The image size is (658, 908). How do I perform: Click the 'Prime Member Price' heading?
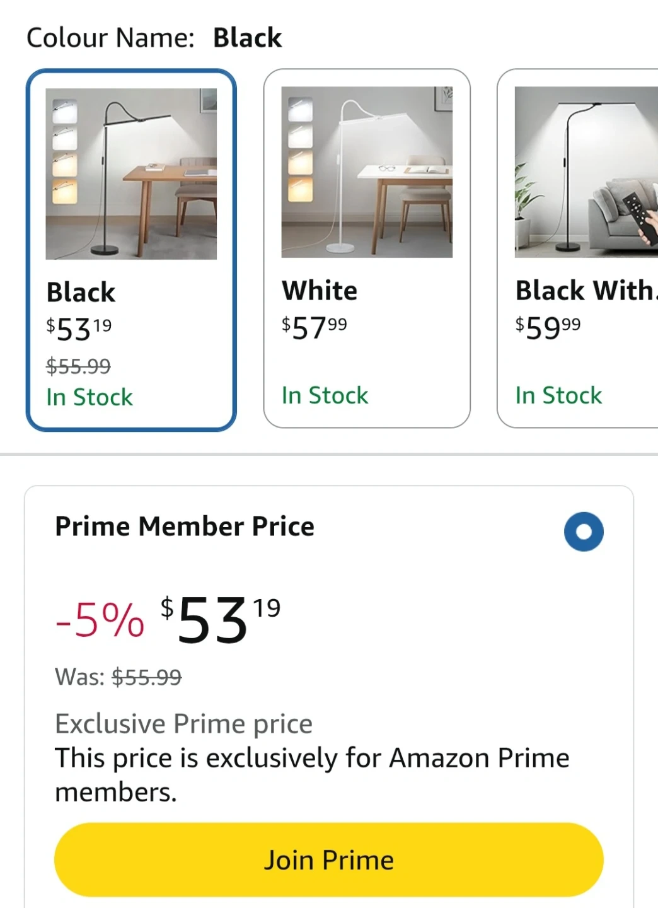click(185, 527)
